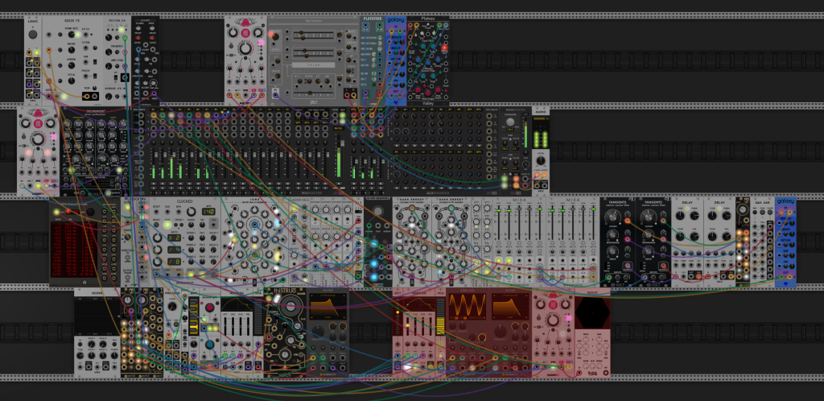Click the large round LOGIC module button
Viewport: 824px width, 401px height.
(32, 35)
